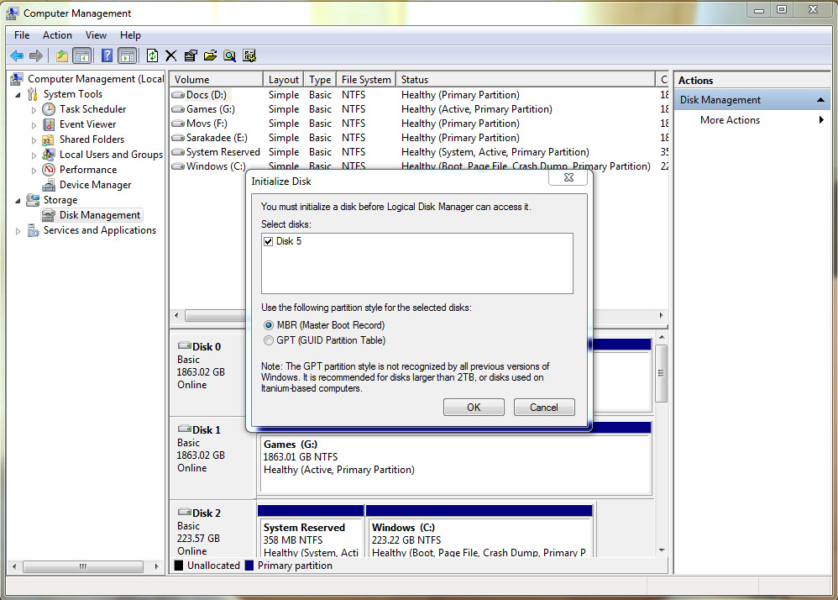
Task: Collapse the Storage node arrow
Action: click(x=18, y=201)
